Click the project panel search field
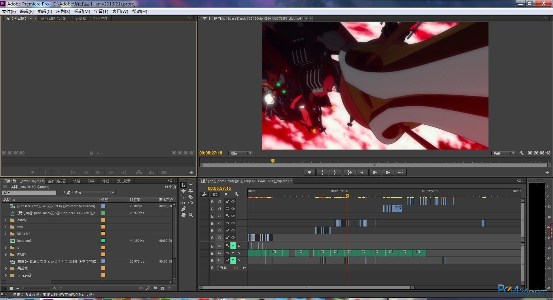 point(29,193)
